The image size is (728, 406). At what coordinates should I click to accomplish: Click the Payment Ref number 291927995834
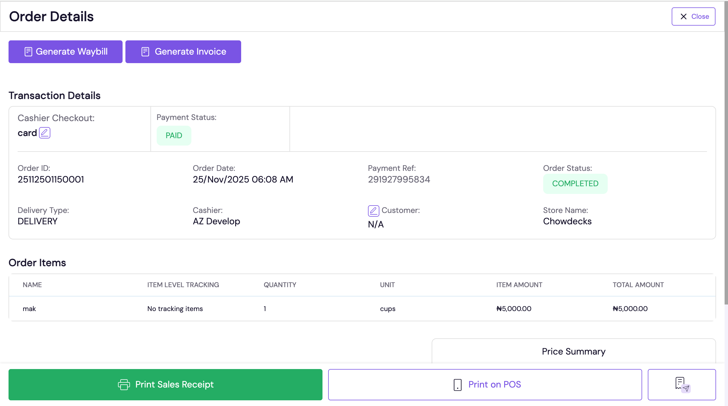[x=399, y=179]
